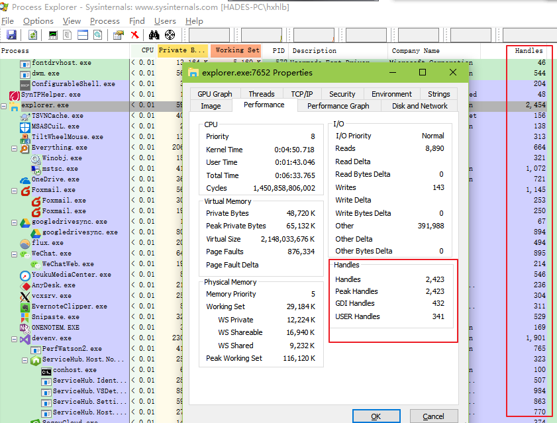Open System Information graph toolbar icon

(53, 35)
